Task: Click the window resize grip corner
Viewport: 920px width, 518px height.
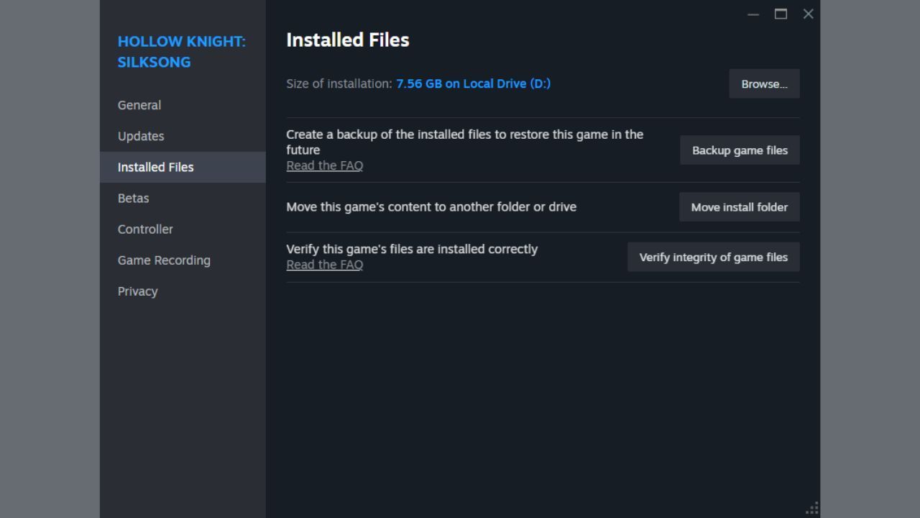Action: 813,509
